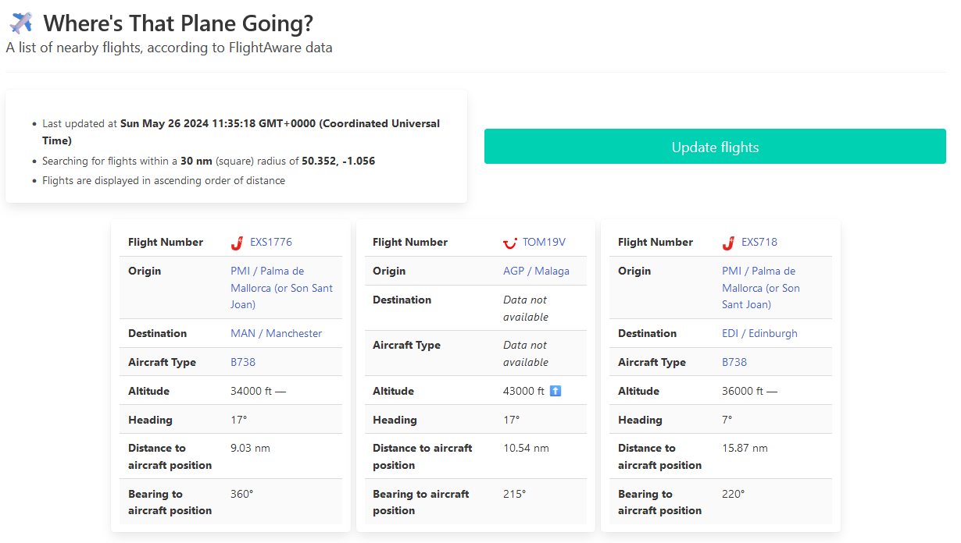Click distance value '9.03 nm'

click(x=250, y=448)
